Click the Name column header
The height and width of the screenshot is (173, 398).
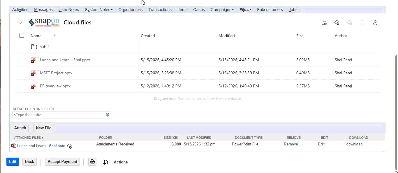(36, 36)
